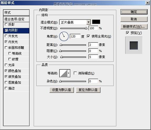Click the 设置为默认值 button
This screenshot has height=130, width=151.
(x=62, y=90)
